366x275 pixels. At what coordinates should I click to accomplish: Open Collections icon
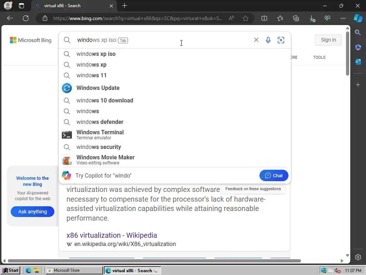click(296, 18)
